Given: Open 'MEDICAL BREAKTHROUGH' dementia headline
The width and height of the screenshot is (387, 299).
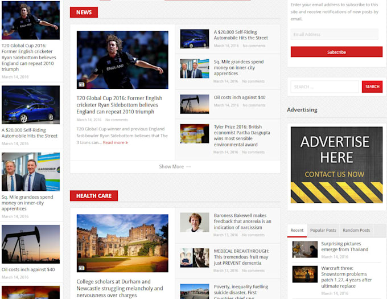Looking at the screenshot, I should (x=241, y=257).
